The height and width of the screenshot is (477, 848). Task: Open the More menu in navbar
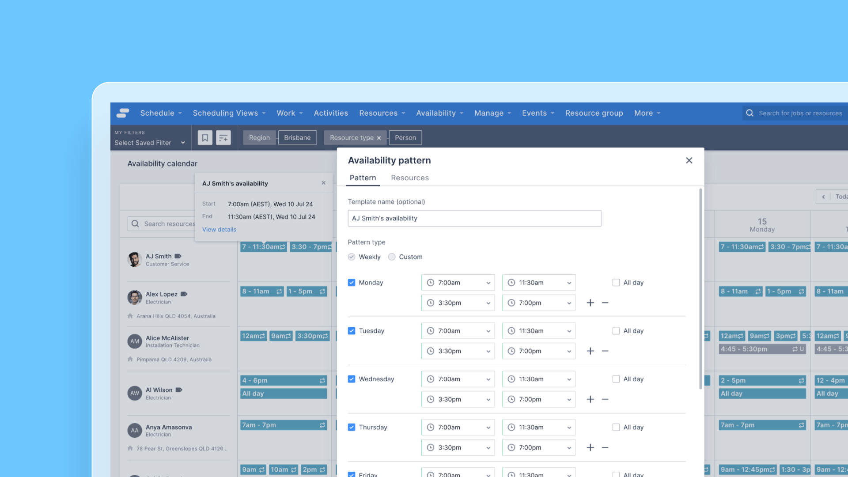[x=647, y=113]
